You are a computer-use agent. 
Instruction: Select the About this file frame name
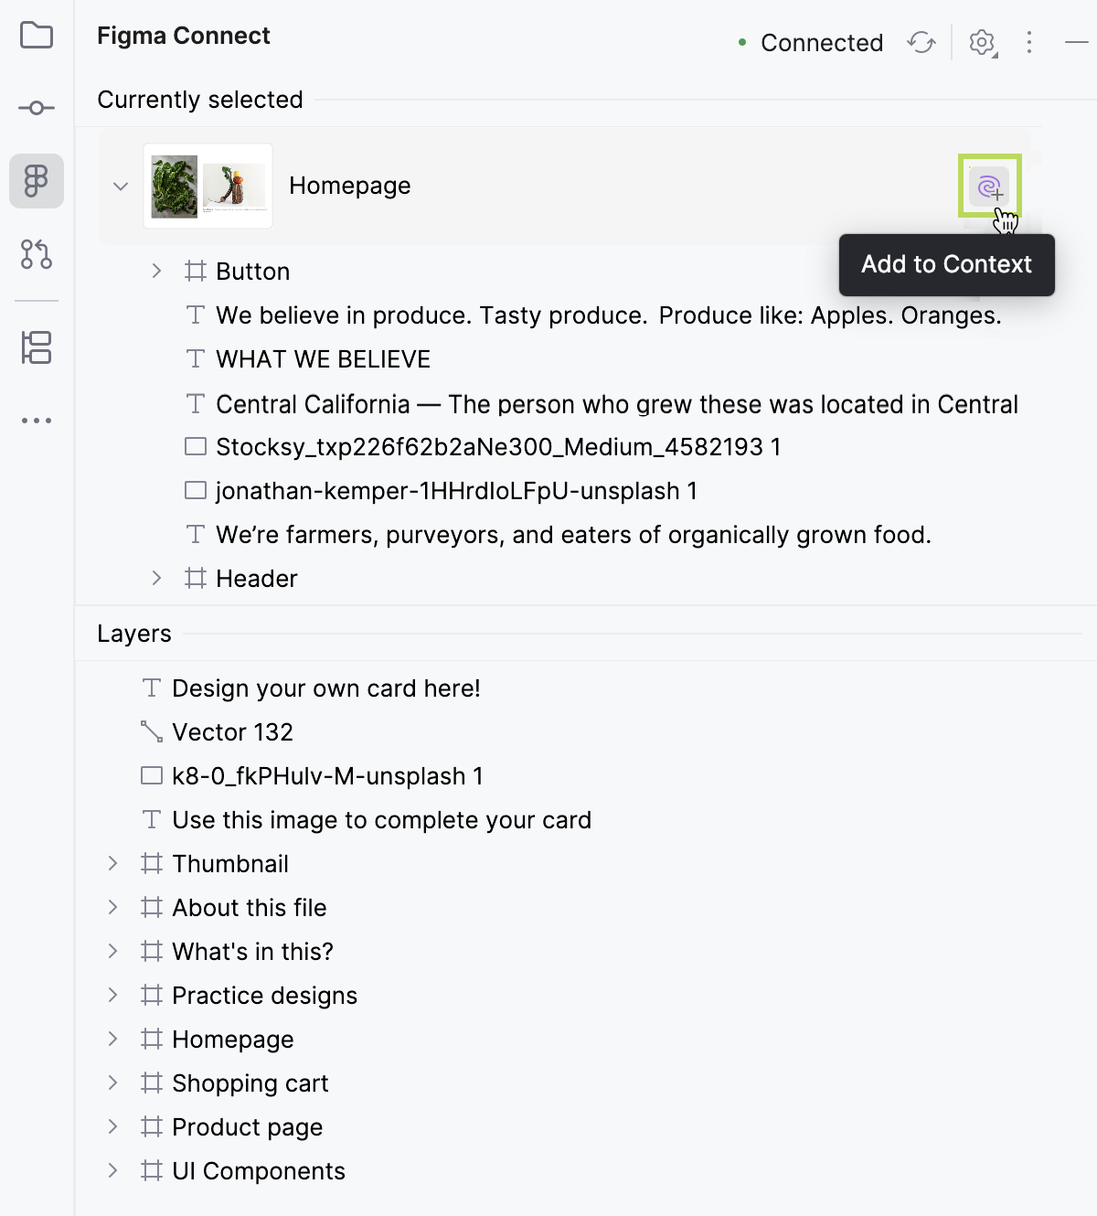(x=250, y=908)
